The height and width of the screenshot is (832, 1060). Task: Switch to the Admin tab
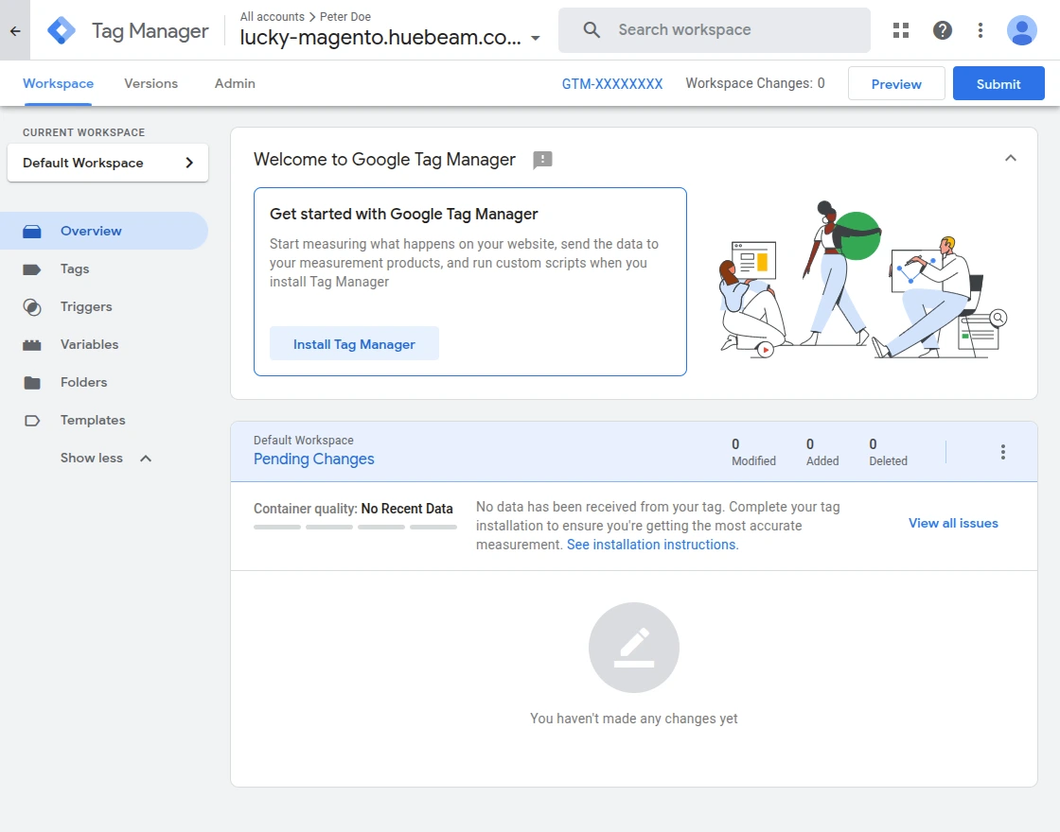pyautogui.click(x=235, y=83)
